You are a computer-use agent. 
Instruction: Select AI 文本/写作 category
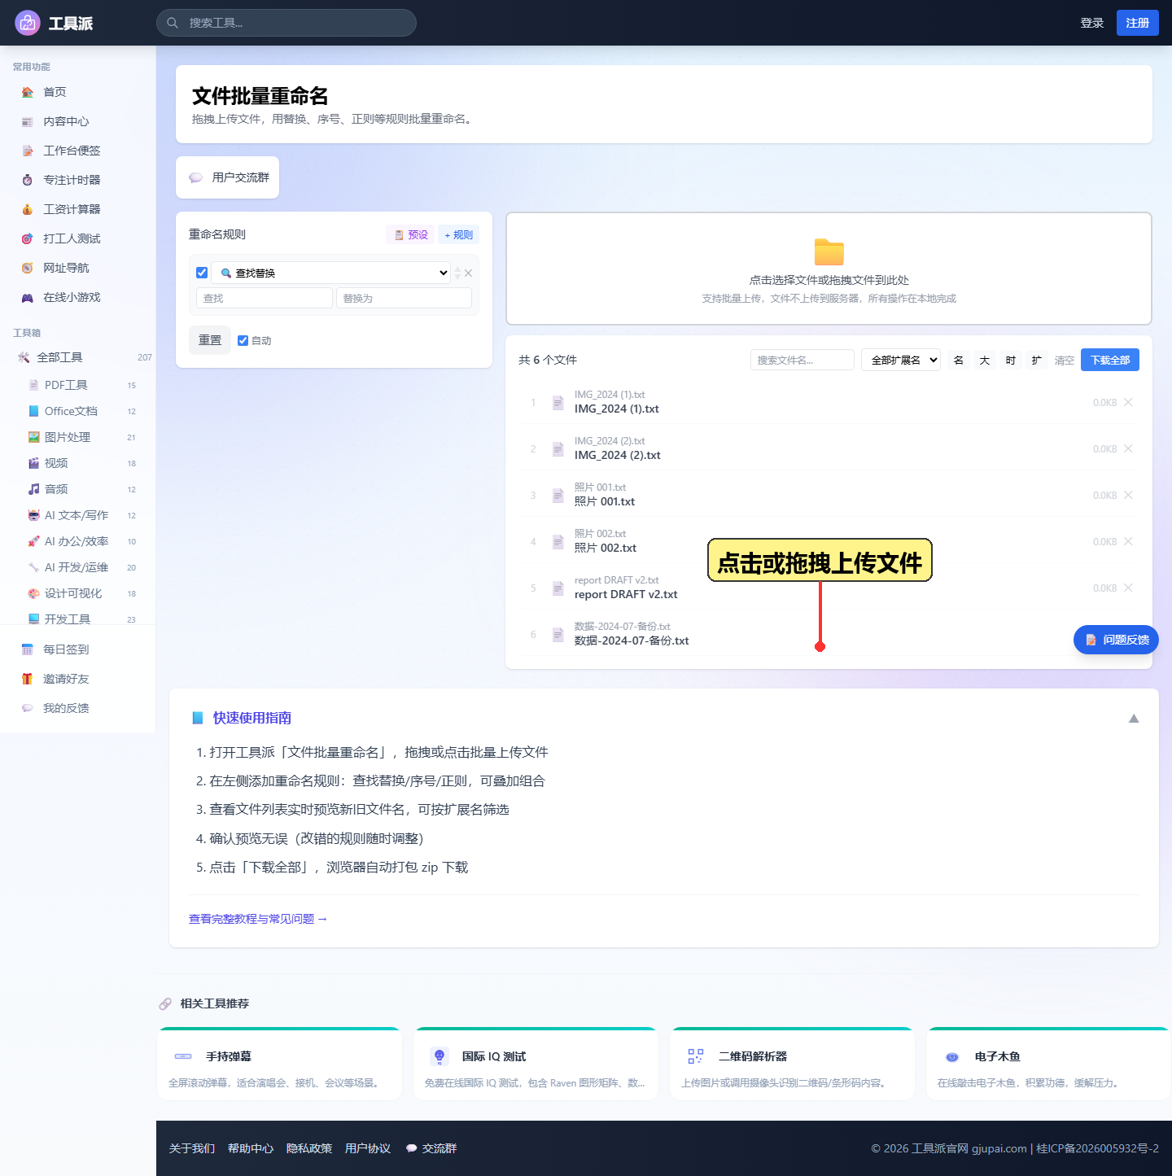pyautogui.click(x=81, y=515)
